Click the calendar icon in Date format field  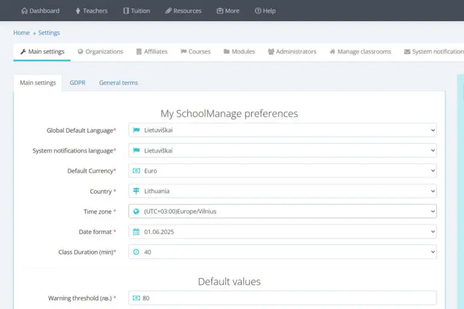coord(136,232)
